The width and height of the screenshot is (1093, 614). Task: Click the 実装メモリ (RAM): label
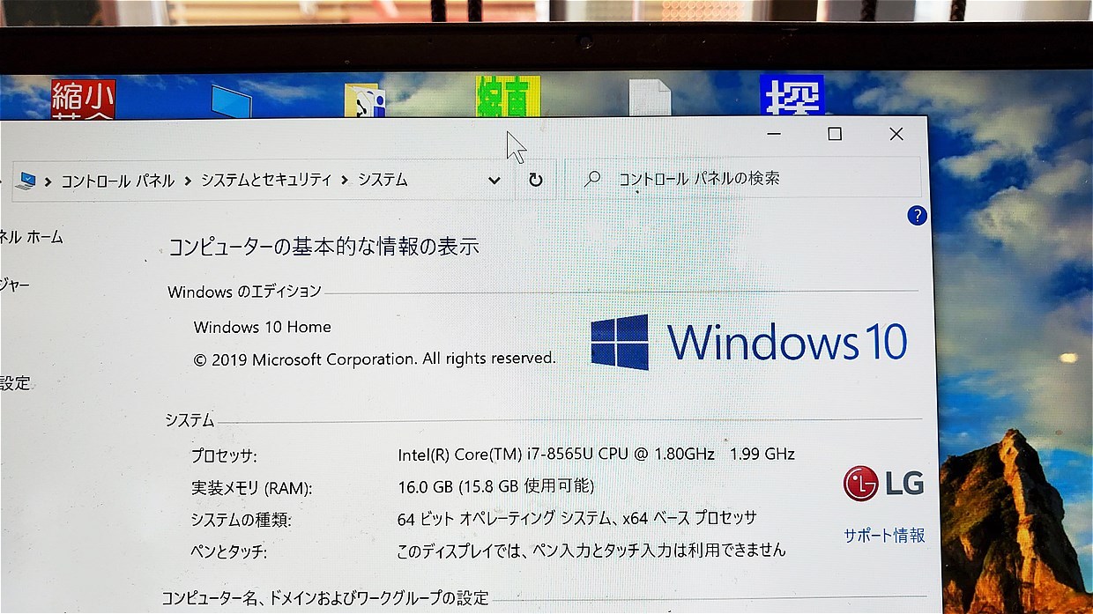tap(252, 488)
